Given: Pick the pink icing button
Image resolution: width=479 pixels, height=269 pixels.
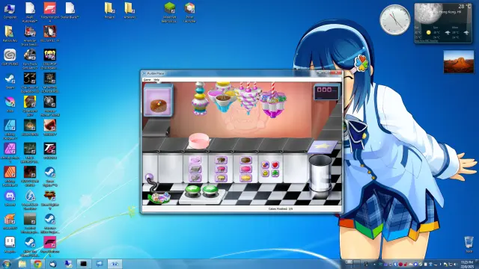Looking at the screenshot, I should coord(245,170).
